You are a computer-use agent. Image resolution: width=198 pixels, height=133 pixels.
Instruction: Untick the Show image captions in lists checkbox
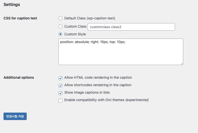[x=60, y=93]
